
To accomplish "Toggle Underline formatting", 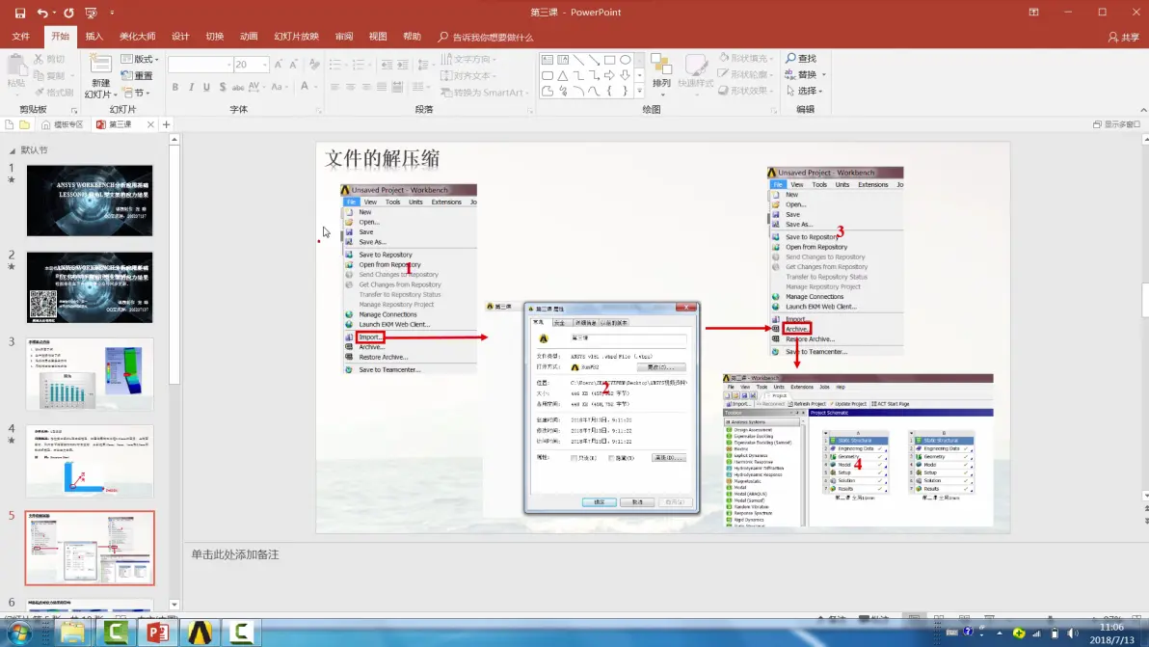I will click(x=206, y=87).
